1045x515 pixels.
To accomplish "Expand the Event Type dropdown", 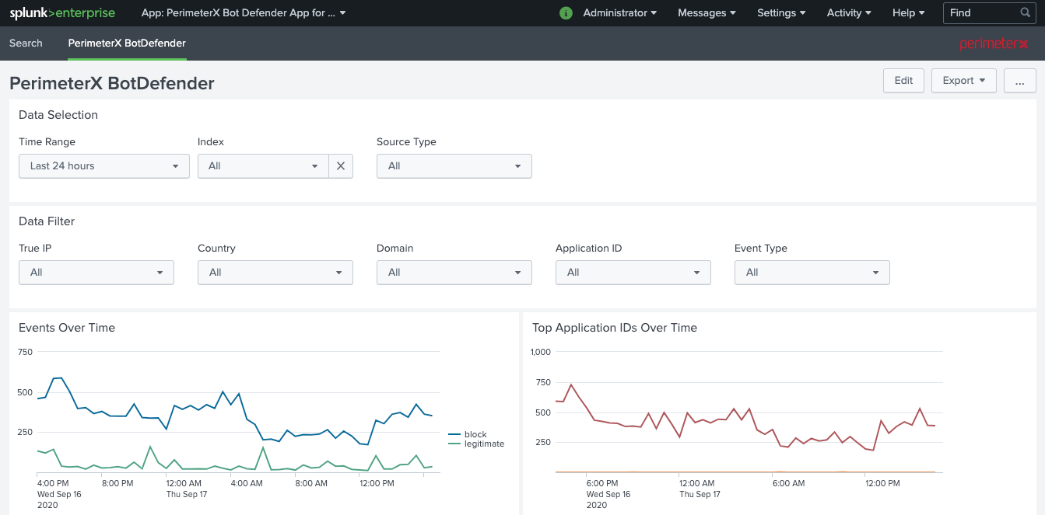I will [812, 273].
